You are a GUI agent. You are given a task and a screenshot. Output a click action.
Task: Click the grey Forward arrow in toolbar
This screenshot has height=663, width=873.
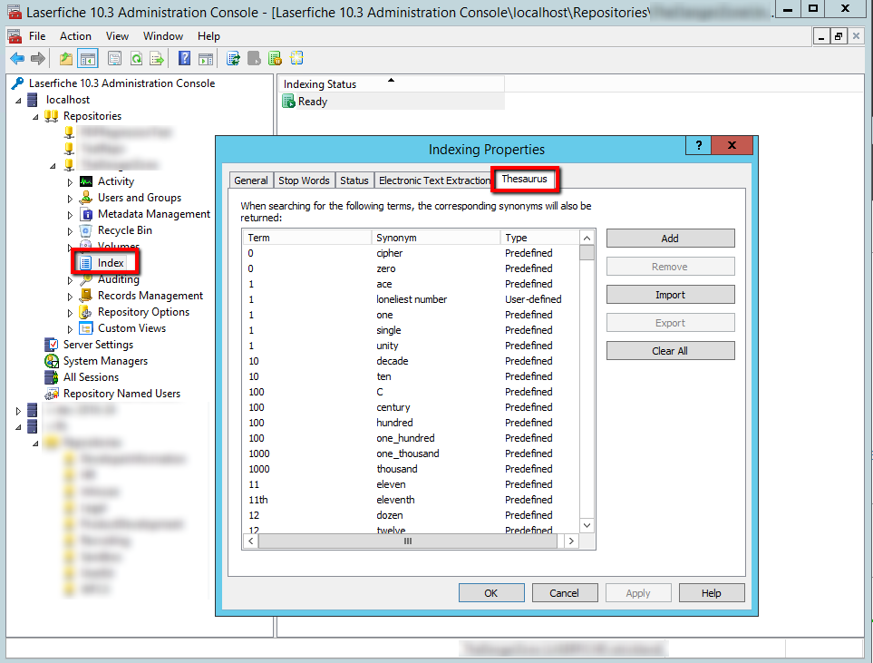tap(38, 58)
